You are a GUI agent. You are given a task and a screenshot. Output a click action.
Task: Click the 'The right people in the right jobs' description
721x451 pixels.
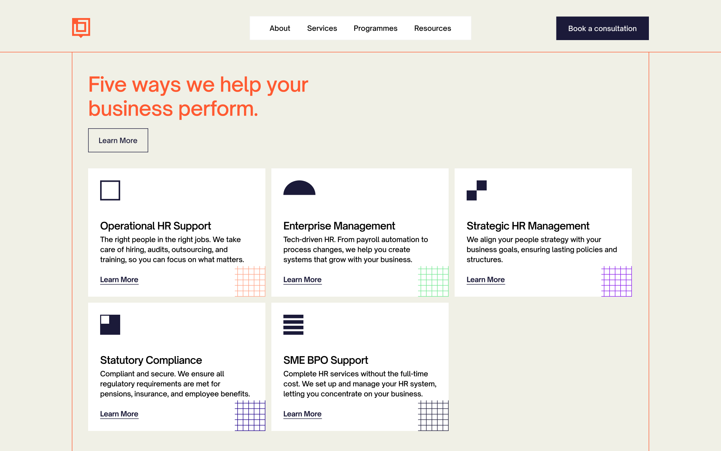(x=172, y=250)
